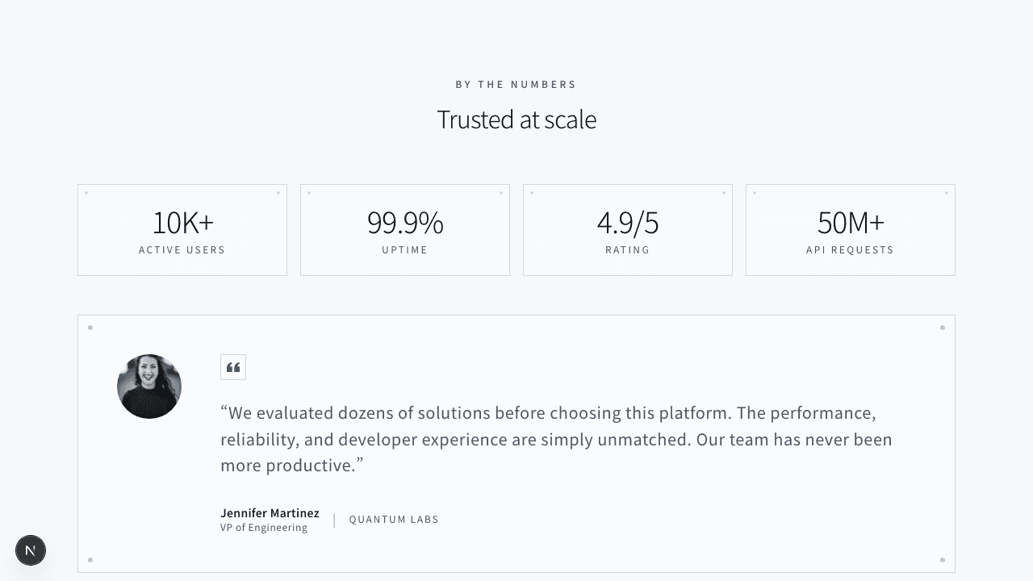1033x581 pixels.
Task: Select the API REQUESTS label
Action: (x=851, y=250)
